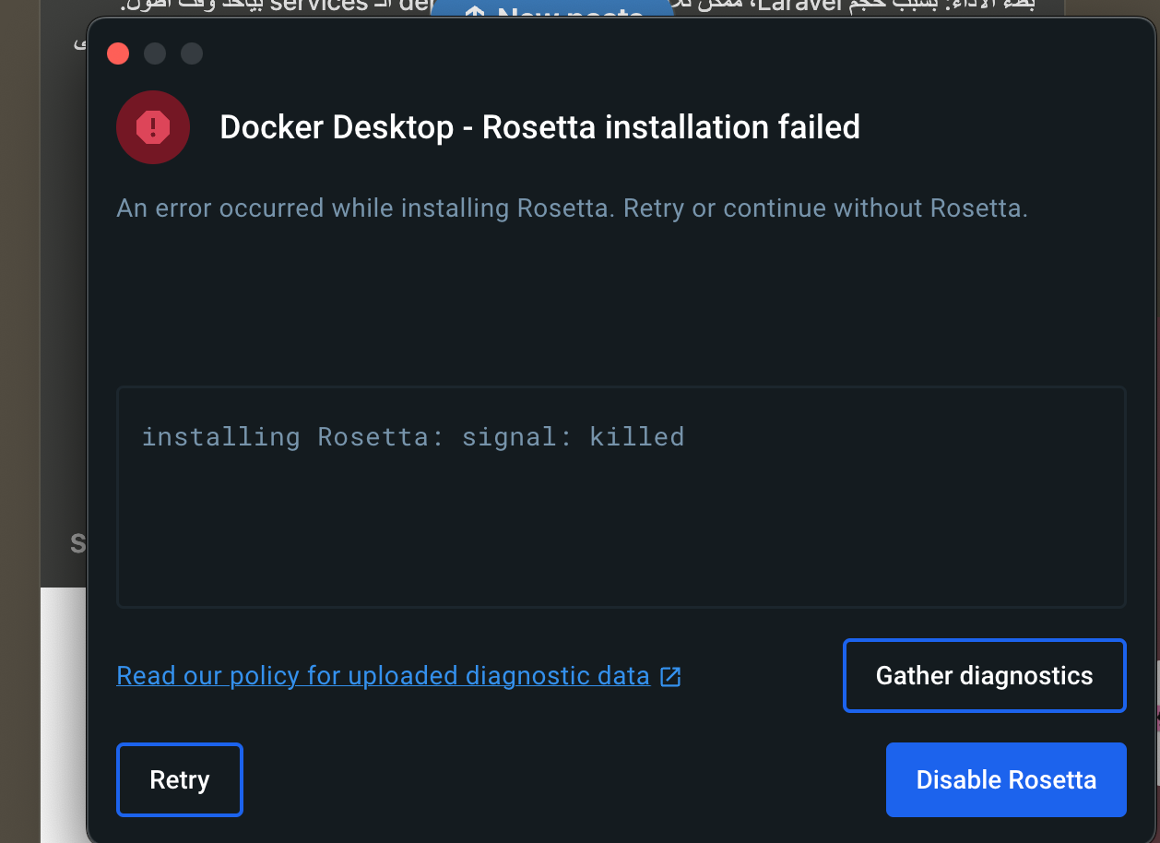The image size is (1160, 843).
Task: Click the 'installing Rosetta: signal: killed' error message
Action: point(412,436)
